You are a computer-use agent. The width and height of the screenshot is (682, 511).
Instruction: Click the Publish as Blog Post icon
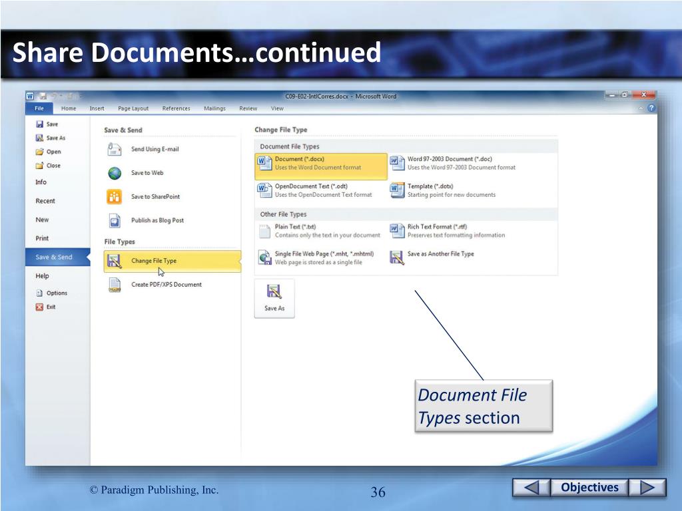click(115, 221)
